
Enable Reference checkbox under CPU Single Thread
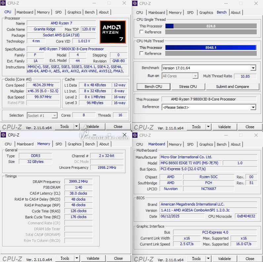click(x=141, y=32)
